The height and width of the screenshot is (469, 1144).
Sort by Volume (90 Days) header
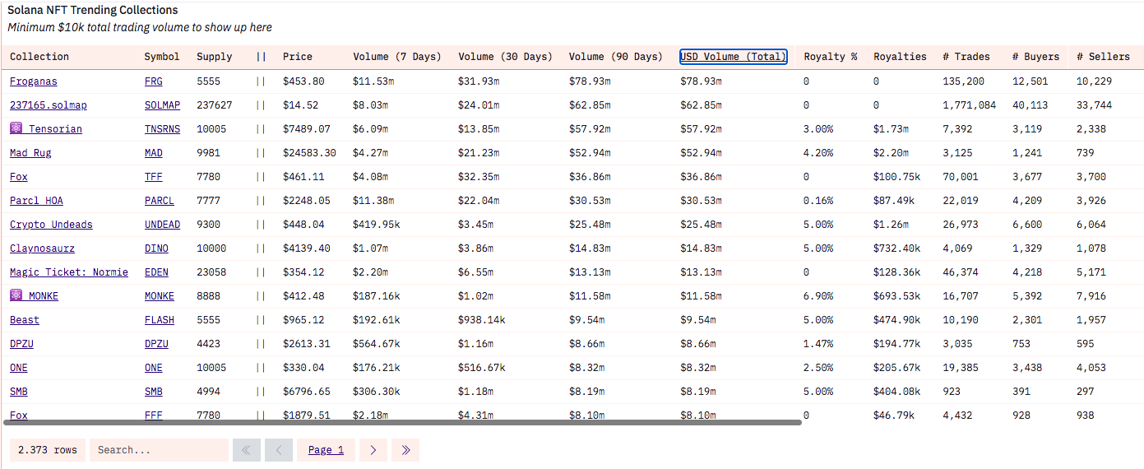click(x=616, y=57)
